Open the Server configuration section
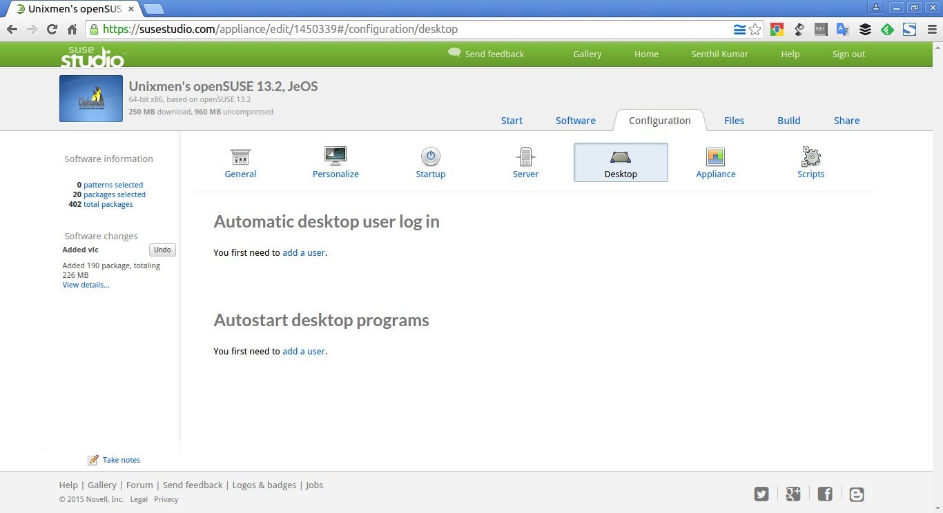This screenshot has width=943, height=513. click(525, 163)
